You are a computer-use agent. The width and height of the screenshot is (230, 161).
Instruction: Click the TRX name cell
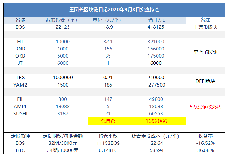[x=20, y=78]
